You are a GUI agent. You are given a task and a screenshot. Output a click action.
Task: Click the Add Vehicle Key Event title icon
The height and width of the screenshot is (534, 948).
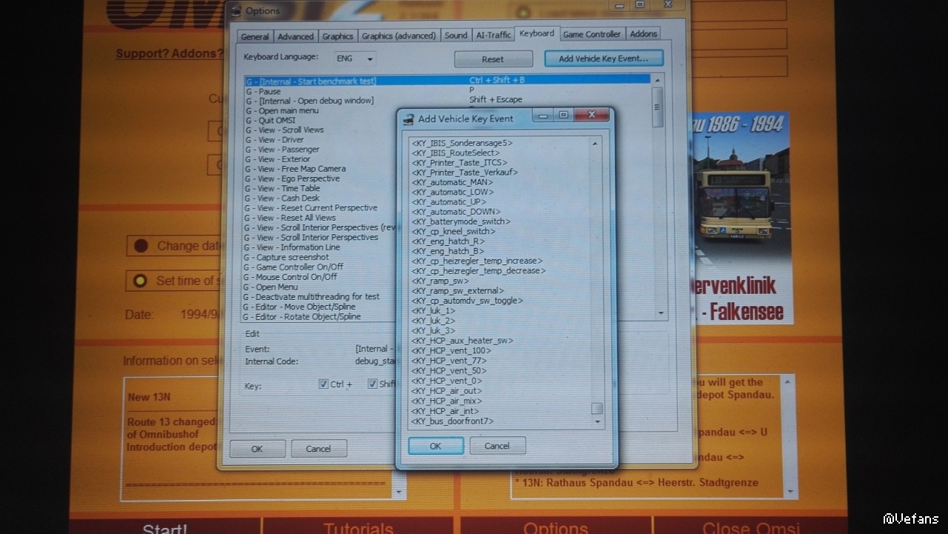coord(407,119)
